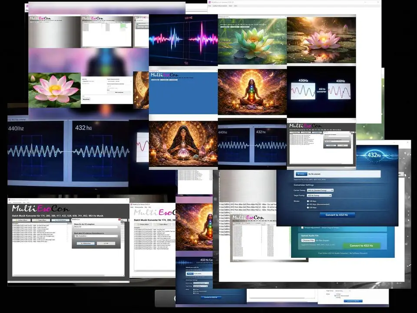The image size is (417, 313).
Task: Click the MultiEsoCon app icon in the dialog title bar
Action: tap(72, 220)
